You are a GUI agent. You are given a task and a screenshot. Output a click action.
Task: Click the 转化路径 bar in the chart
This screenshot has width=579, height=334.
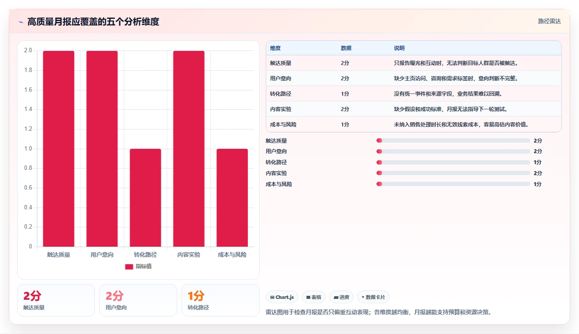tap(145, 198)
